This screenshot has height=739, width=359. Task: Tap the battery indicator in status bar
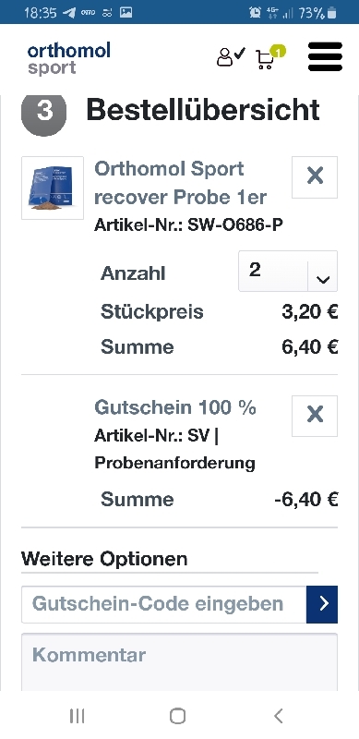click(331, 13)
